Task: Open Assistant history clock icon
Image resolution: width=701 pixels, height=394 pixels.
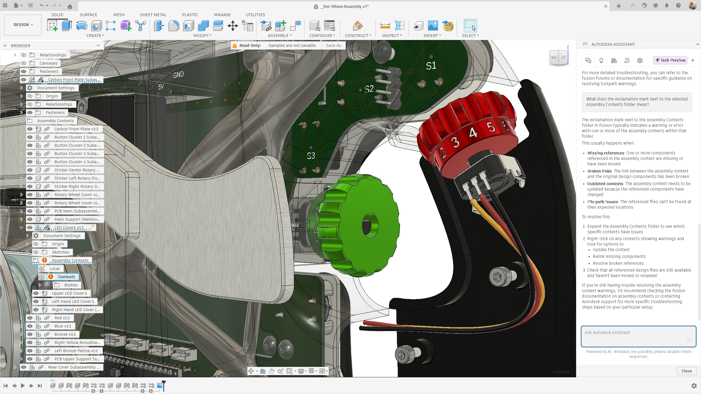Action: coord(627,61)
